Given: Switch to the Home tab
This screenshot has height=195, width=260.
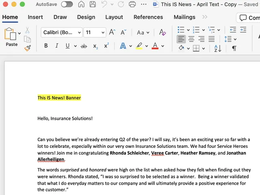Looking at the screenshot, I should (x=10, y=17).
